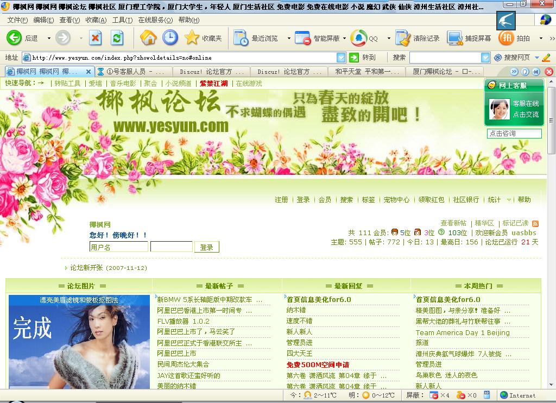Expand the 最近浏览 dropdown arrow

[289, 38]
